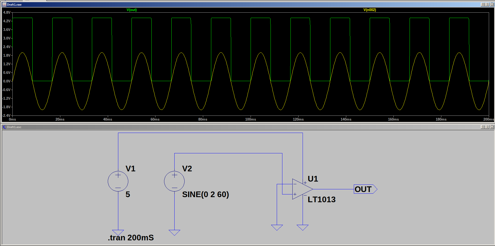The width and height of the screenshot is (495, 246).
Task: Click the V1 reference designator label
Action: 130,169
